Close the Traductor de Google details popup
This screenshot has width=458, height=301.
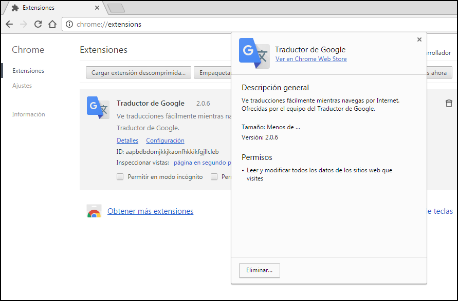[419, 39]
